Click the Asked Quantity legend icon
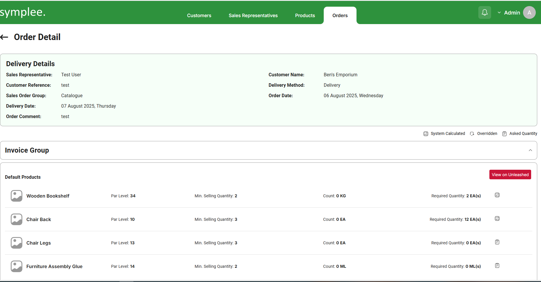The height and width of the screenshot is (282, 541). point(504,134)
